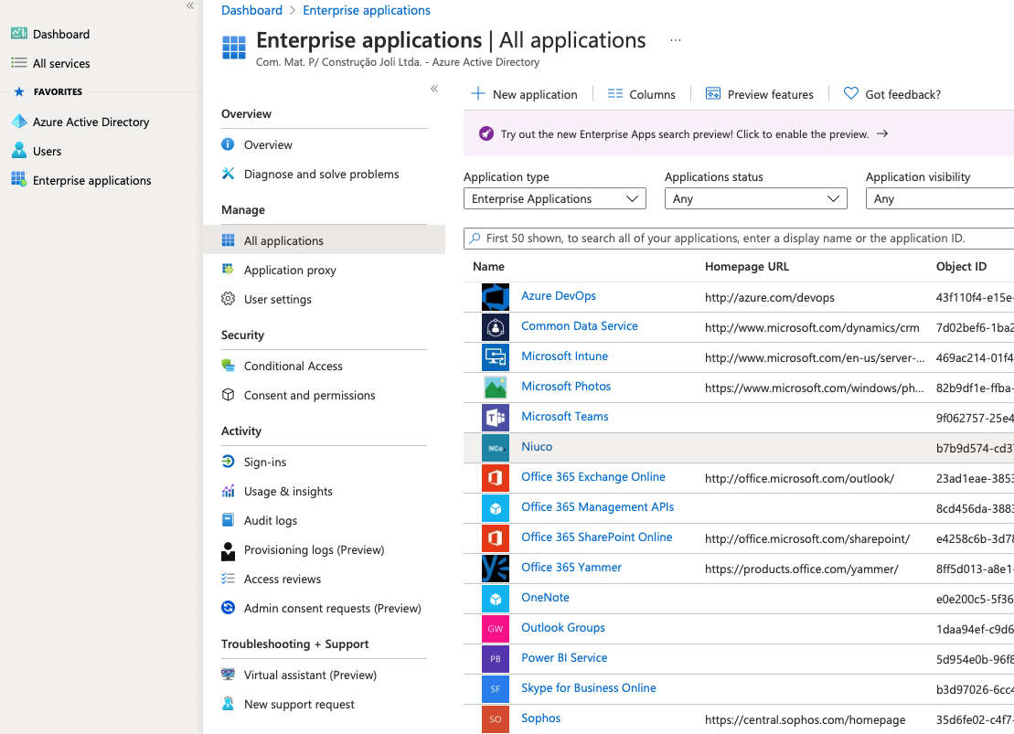Open the Azure DevOps application link
This screenshot has width=1014, height=734.
[559, 295]
